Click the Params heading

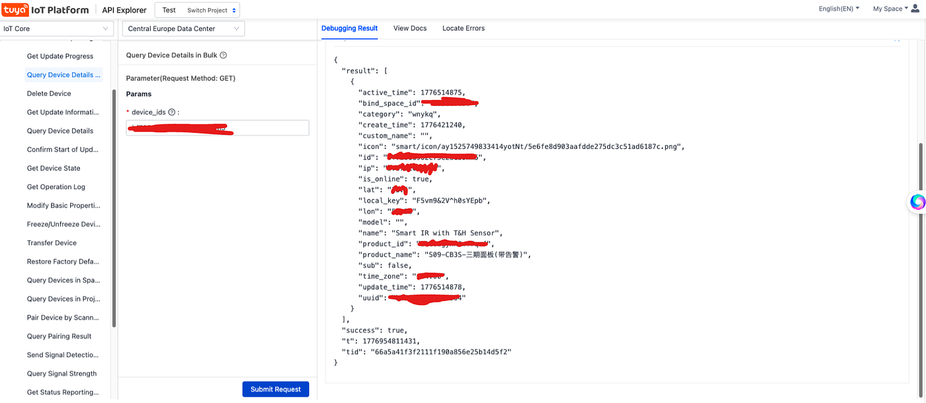pyautogui.click(x=139, y=94)
